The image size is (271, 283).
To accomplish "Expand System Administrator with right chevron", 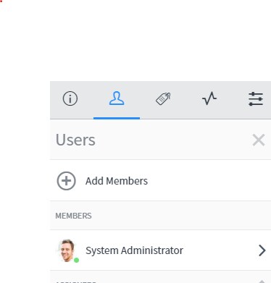I will [262, 250].
